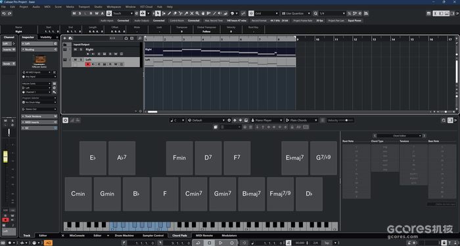Click Add Track plus icon
The height and width of the screenshot is (246, 460).
coord(65,38)
